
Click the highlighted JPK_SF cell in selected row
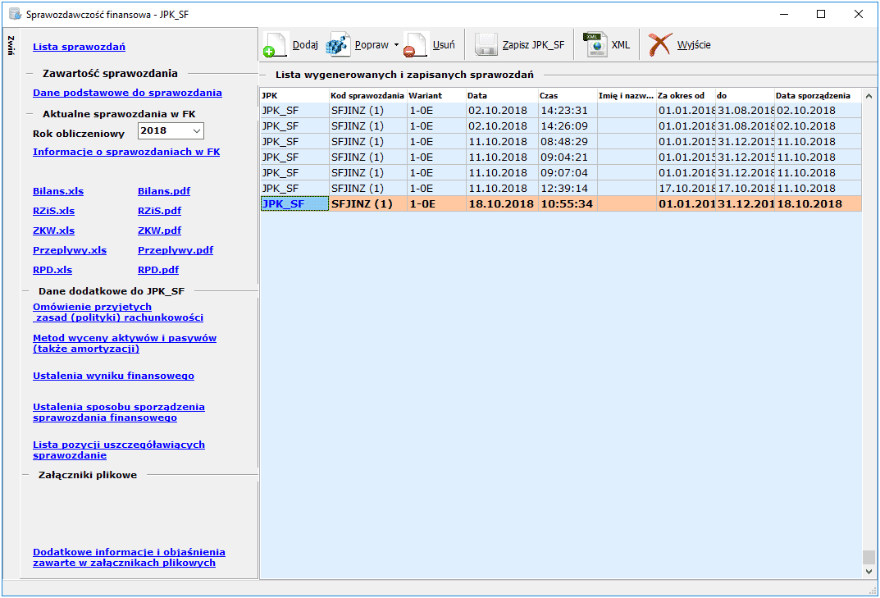[x=294, y=203]
